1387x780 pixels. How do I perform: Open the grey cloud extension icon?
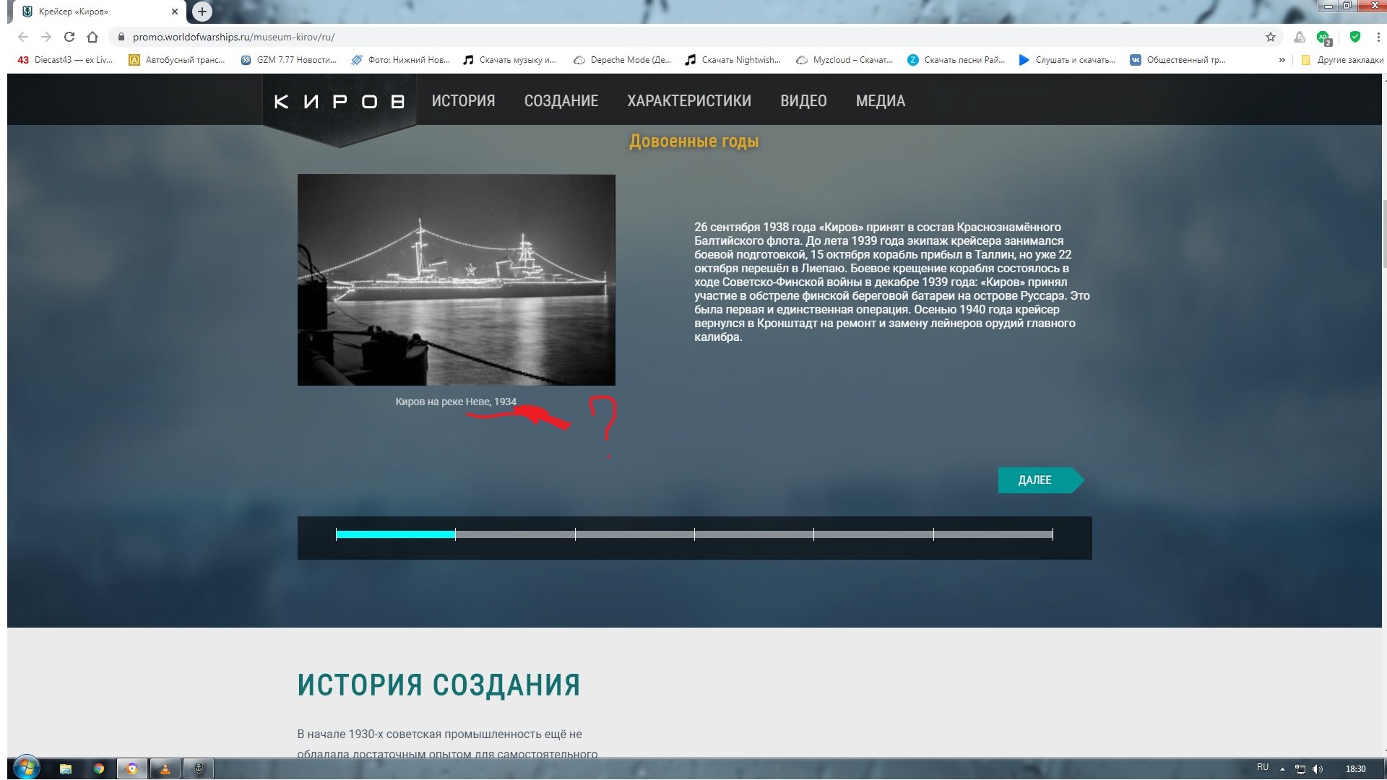click(1300, 37)
